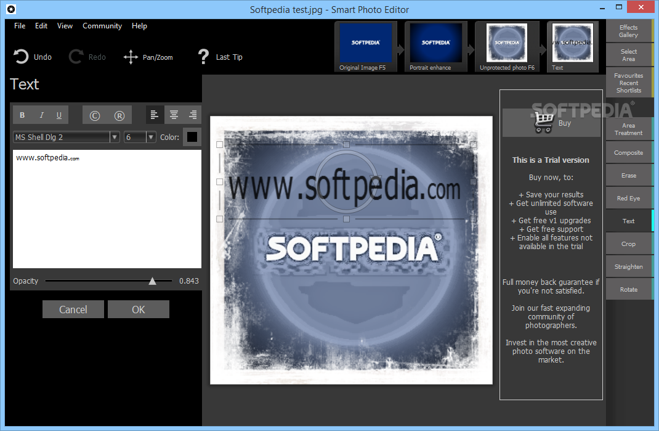Viewport: 659px width, 431px height.
Task: Open the Edit menu
Action: tap(41, 26)
